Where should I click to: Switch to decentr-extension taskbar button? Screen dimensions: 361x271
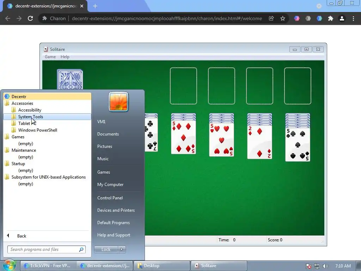105,266
